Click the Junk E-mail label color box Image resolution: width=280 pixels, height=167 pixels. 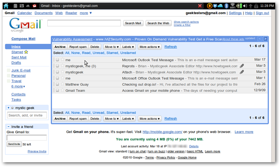click(8, 70)
